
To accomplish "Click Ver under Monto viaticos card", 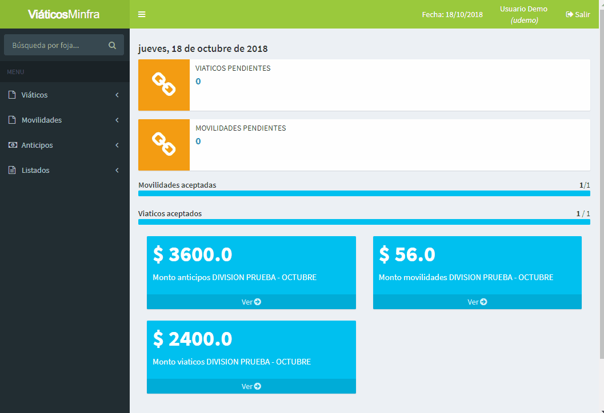I will [251, 386].
